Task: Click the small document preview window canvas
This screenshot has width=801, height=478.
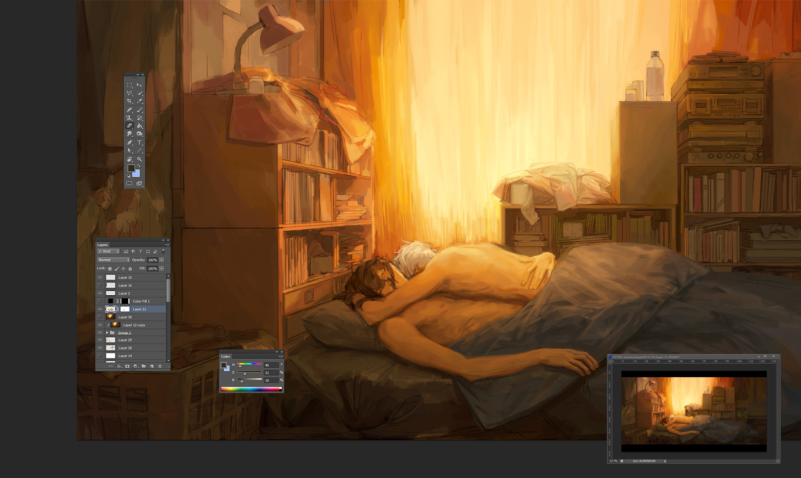Action: (693, 411)
